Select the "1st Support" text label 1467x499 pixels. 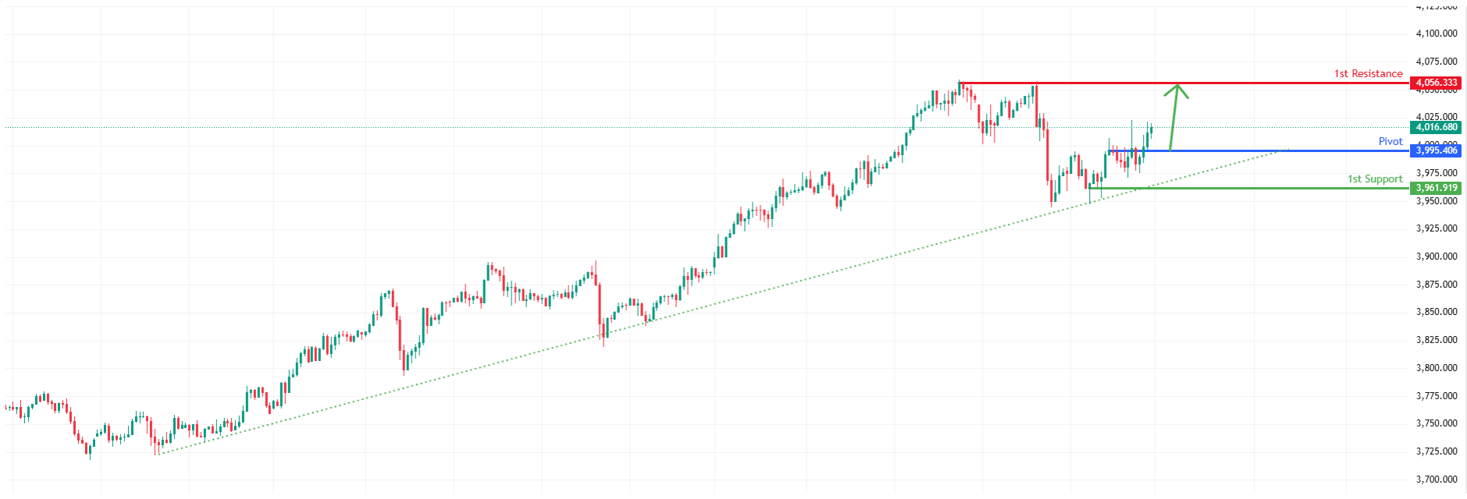[x=1374, y=179]
